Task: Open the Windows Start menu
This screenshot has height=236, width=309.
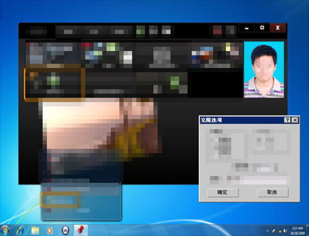Action: point(5,230)
